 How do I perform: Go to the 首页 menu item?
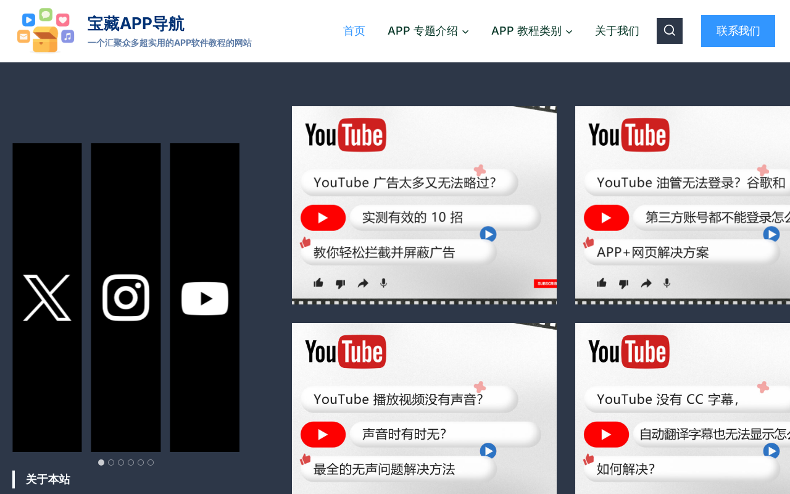[x=354, y=31]
